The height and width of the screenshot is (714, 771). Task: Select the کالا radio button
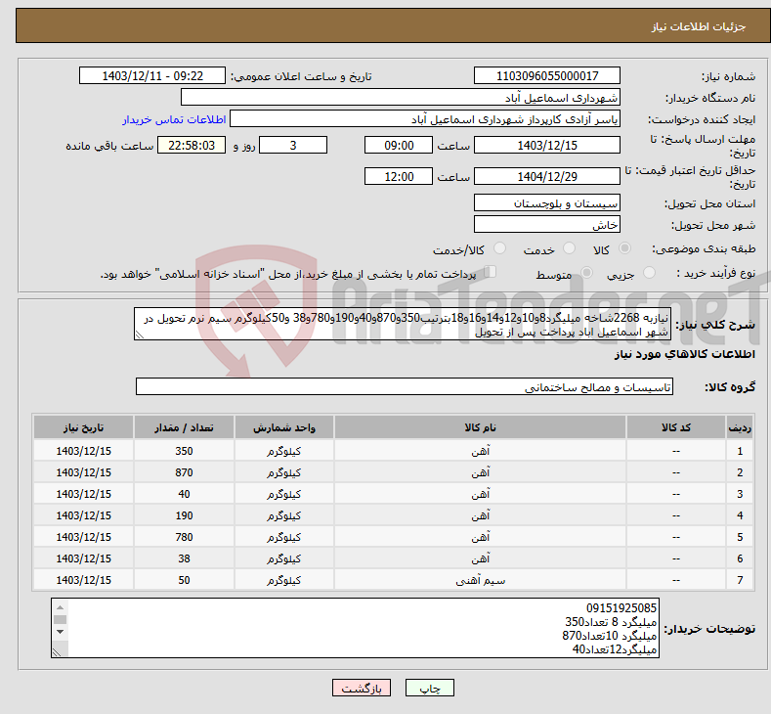pos(624,248)
